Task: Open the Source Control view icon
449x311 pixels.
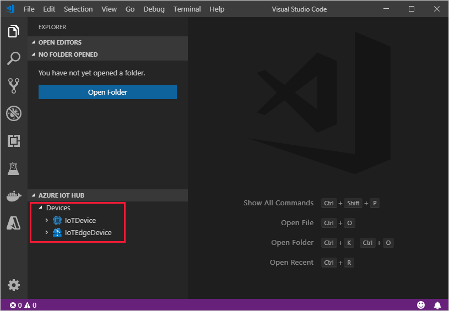Action: [x=14, y=85]
